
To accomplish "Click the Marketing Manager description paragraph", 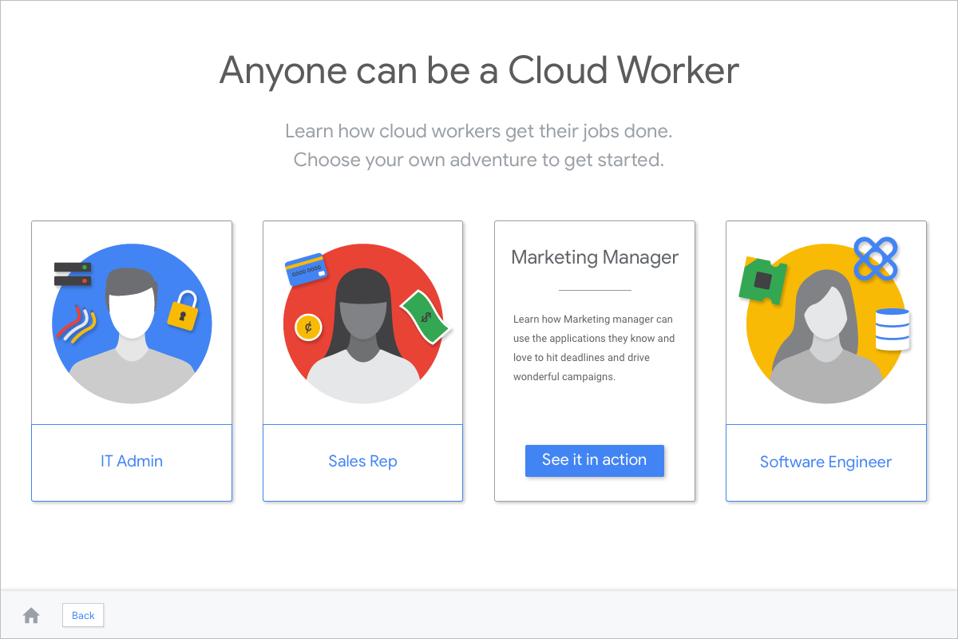I will [x=594, y=348].
